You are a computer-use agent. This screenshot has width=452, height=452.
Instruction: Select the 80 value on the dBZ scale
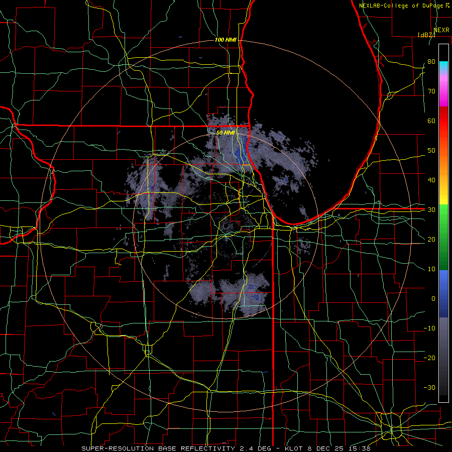431,62
